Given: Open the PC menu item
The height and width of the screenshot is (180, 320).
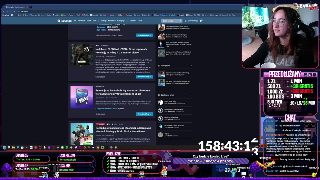Looking at the screenshot, I should [75, 21].
